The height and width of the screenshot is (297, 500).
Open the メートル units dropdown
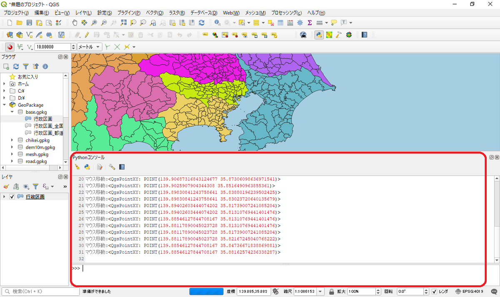(x=90, y=47)
